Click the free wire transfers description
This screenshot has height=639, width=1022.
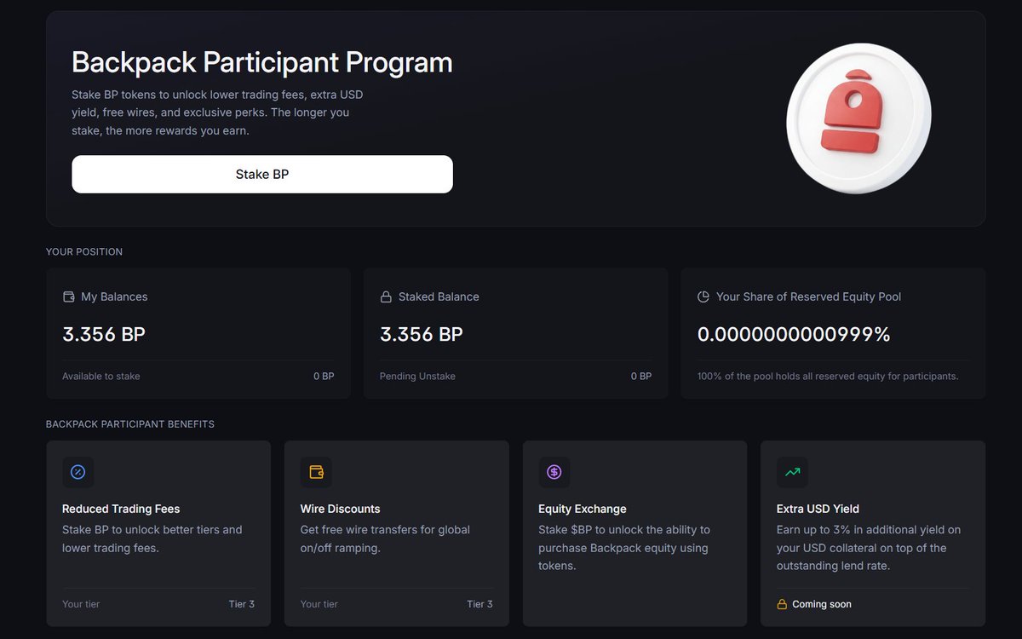click(385, 538)
